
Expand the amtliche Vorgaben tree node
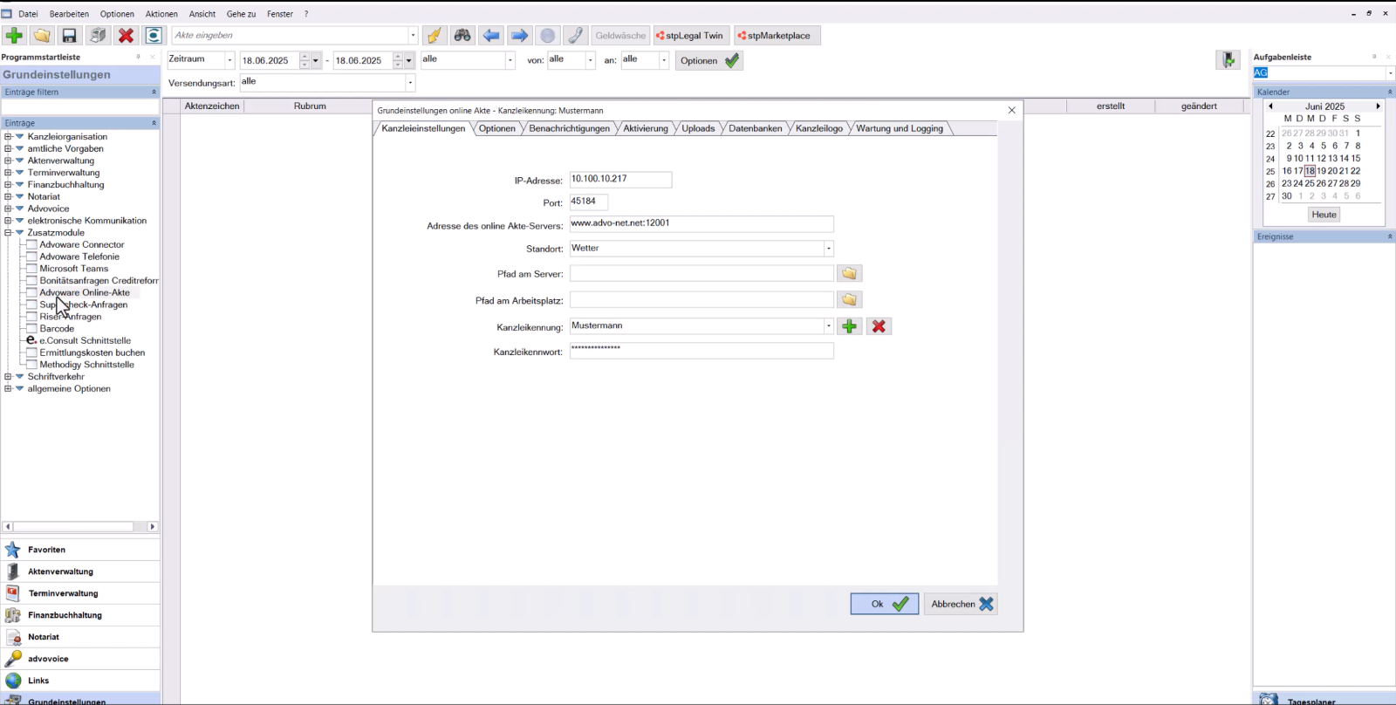tap(8, 149)
